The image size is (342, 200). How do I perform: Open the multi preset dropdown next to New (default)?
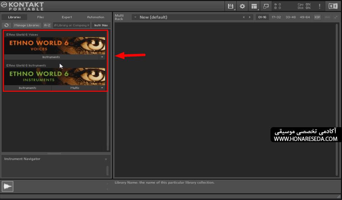click(135, 17)
